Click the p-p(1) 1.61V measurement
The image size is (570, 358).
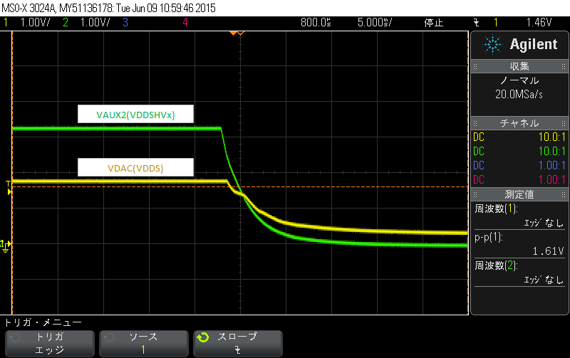pos(519,244)
